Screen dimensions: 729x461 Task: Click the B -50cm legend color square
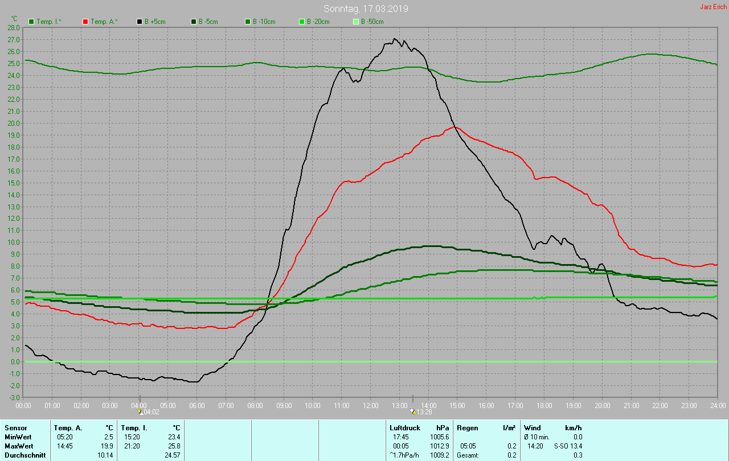356,22
